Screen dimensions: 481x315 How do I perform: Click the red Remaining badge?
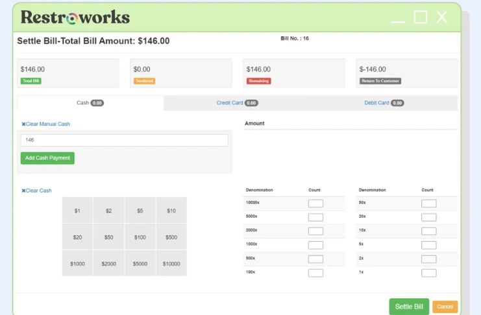point(258,81)
